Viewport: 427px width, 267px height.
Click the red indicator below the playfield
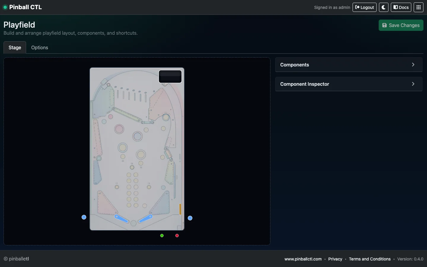point(177,236)
